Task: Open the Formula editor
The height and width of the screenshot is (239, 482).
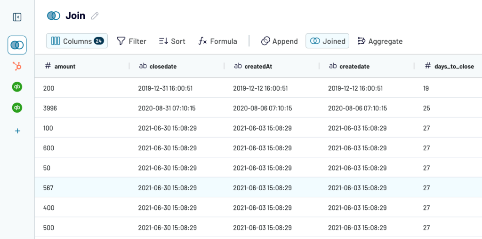Action: pyautogui.click(x=217, y=41)
